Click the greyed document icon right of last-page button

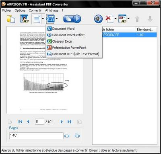(x=79, y=122)
